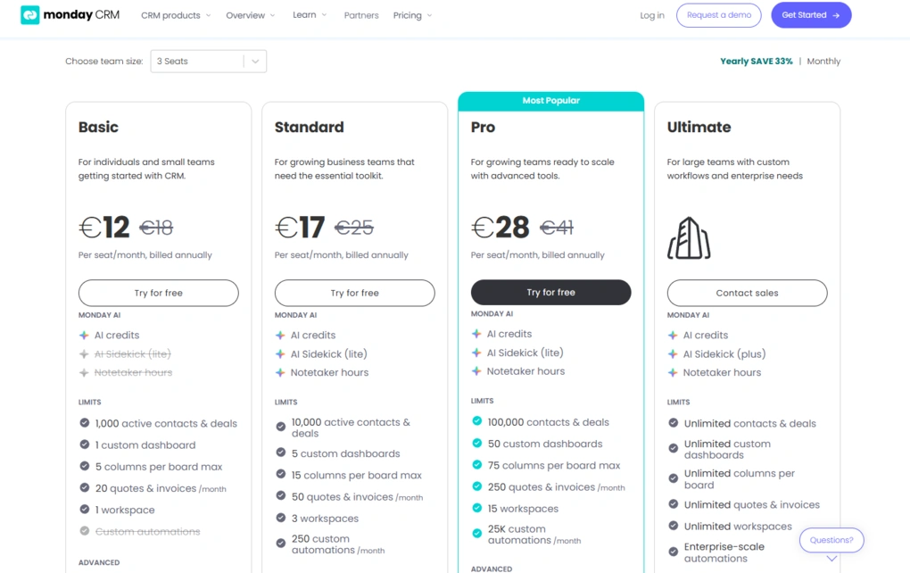Contact sales for Ultimate plan
The height and width of the screenshot is (573, 910).
coord(747,293)
